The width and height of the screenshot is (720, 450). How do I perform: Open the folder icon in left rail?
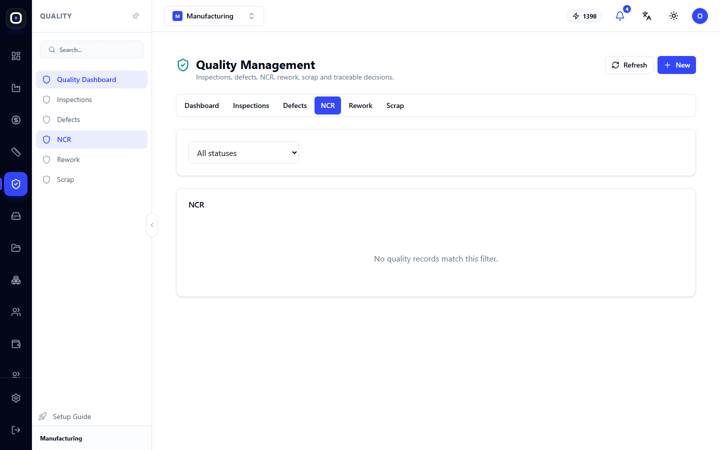16,248
